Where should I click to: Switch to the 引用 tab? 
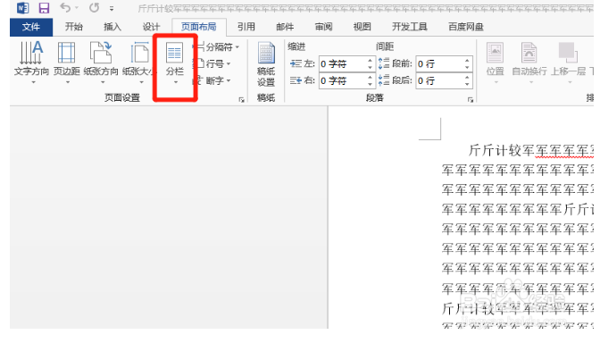(x=246, y=27)
